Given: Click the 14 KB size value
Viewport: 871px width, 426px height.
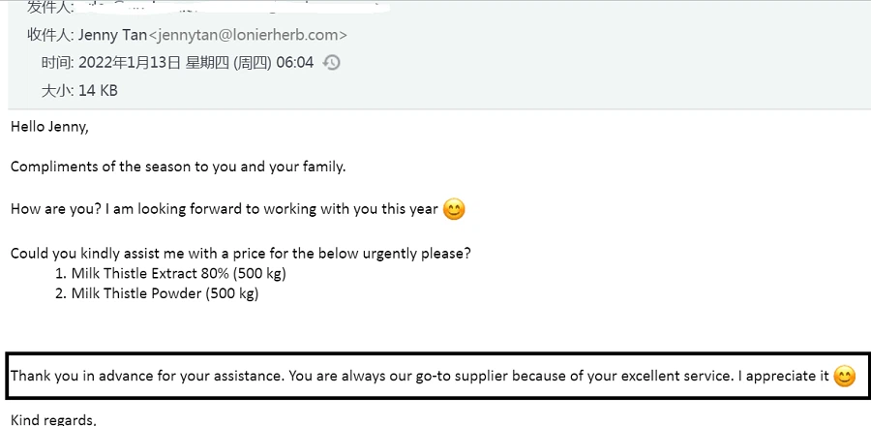Looking at the screenshot, I should coord(98,91).
